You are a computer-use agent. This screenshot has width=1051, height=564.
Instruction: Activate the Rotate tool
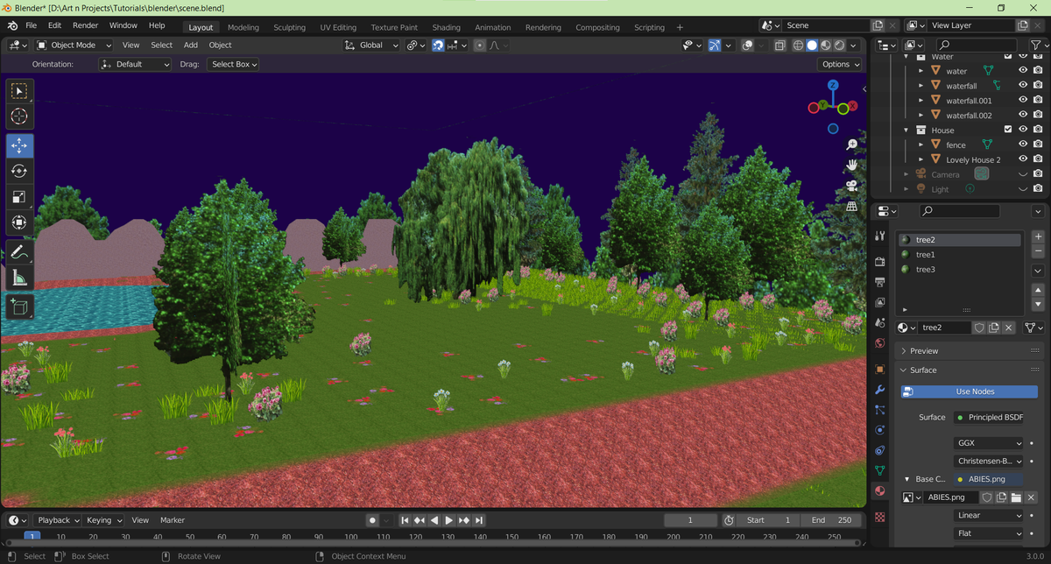(20, 171)
